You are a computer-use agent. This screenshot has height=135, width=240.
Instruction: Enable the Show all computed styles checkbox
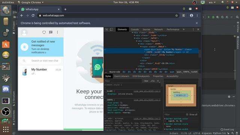[187, 114]
